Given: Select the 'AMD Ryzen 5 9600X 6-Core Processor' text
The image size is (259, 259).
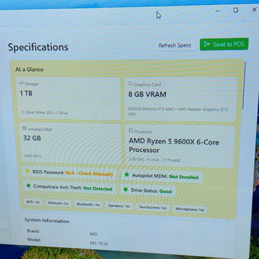Looking at the screenshot, I should 174,146.
